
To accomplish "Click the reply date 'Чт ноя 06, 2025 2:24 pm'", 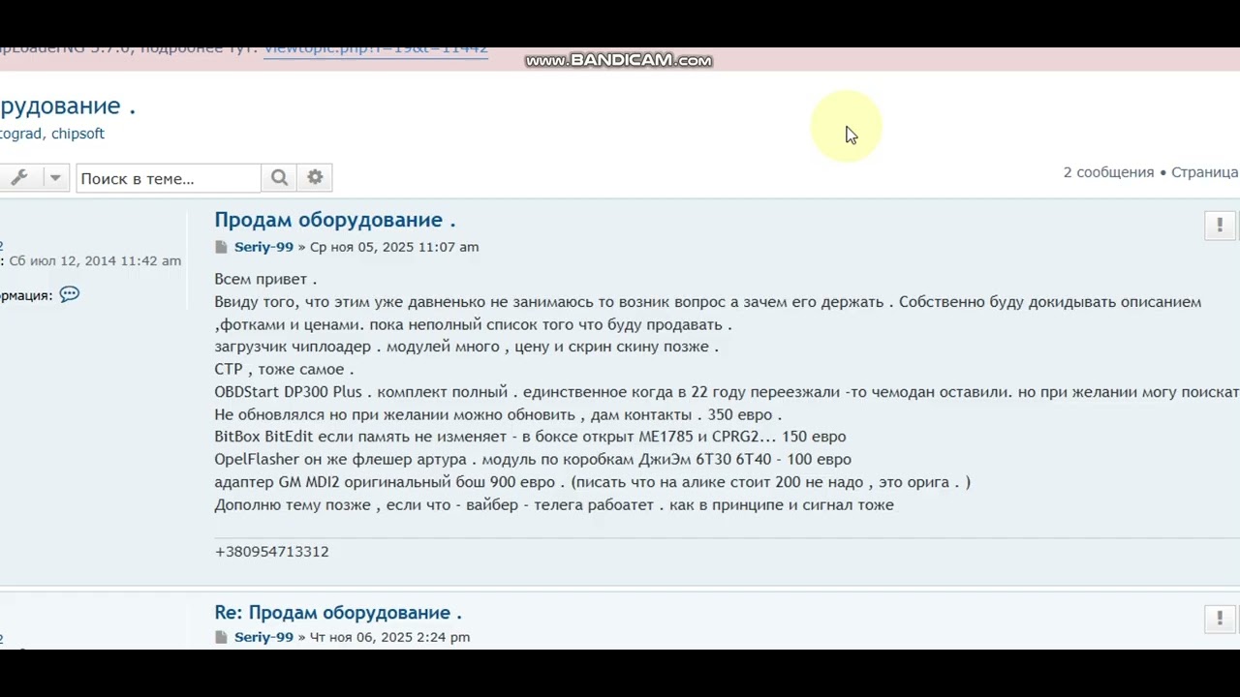I will [x=389, y=637].
